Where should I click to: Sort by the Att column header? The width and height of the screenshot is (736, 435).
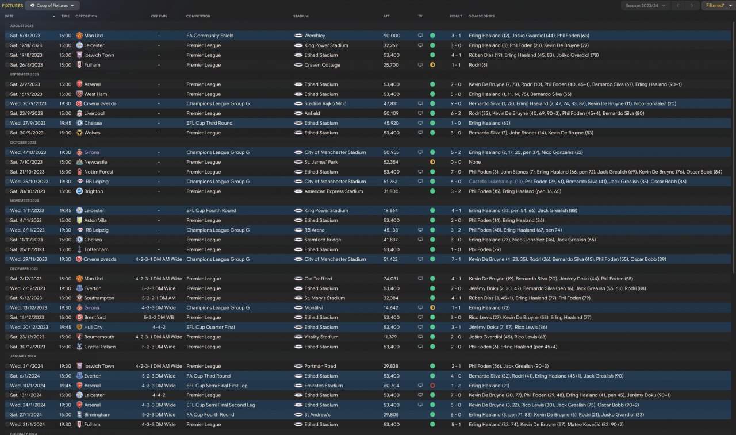(x=386, y=16)
